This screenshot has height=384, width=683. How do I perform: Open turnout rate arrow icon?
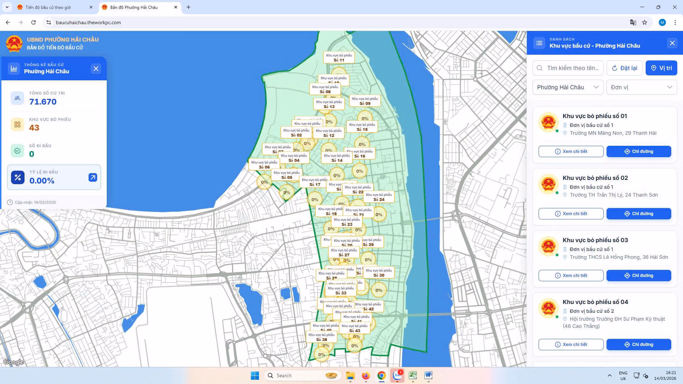coord(92,177)
